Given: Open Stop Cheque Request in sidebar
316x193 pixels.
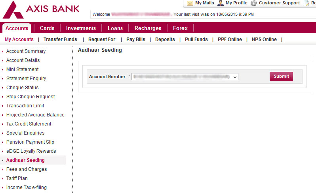Looking at the screenshot, I should (x=30, y=97).
